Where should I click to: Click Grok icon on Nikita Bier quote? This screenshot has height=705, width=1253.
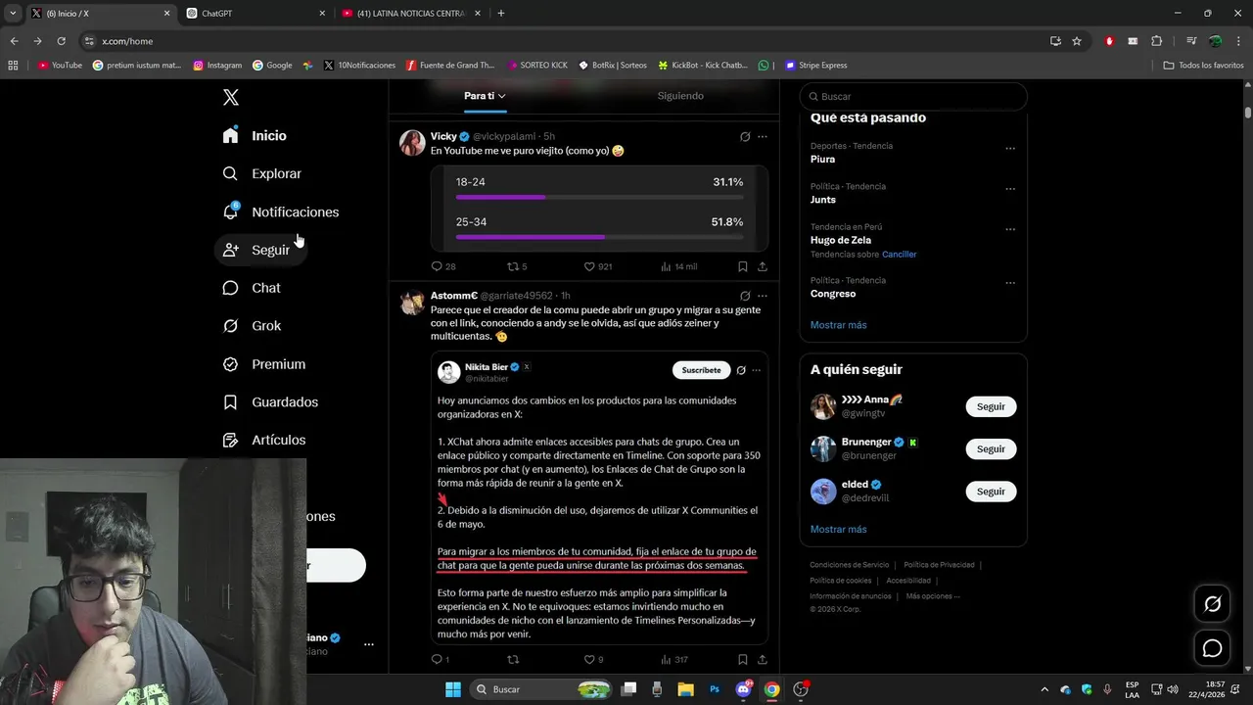(741, 370)
